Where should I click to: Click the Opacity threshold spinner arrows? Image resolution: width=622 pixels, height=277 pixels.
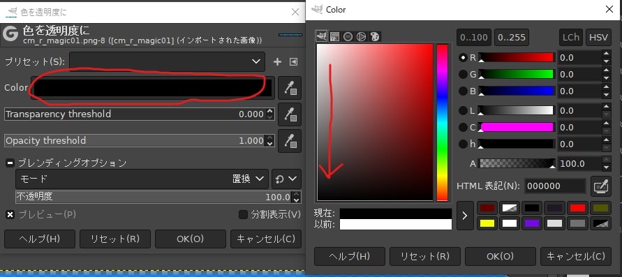tap(269, 141)
